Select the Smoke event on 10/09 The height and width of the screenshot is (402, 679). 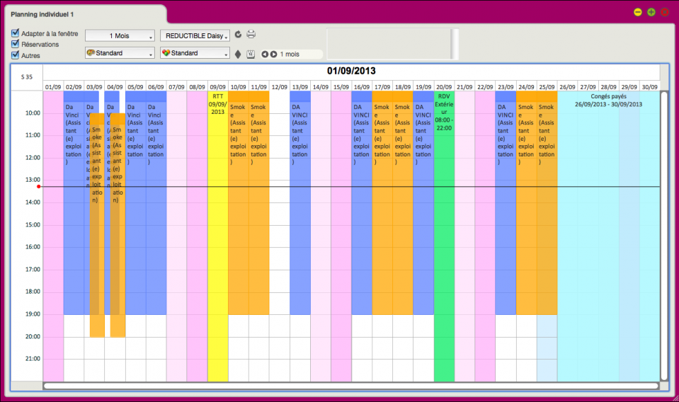pyautogui.click(x=238, y=202)
